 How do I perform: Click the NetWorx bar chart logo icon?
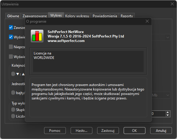tap(37, 36)
